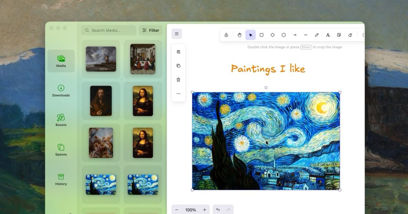Reset zoom via 100% button

190,210
